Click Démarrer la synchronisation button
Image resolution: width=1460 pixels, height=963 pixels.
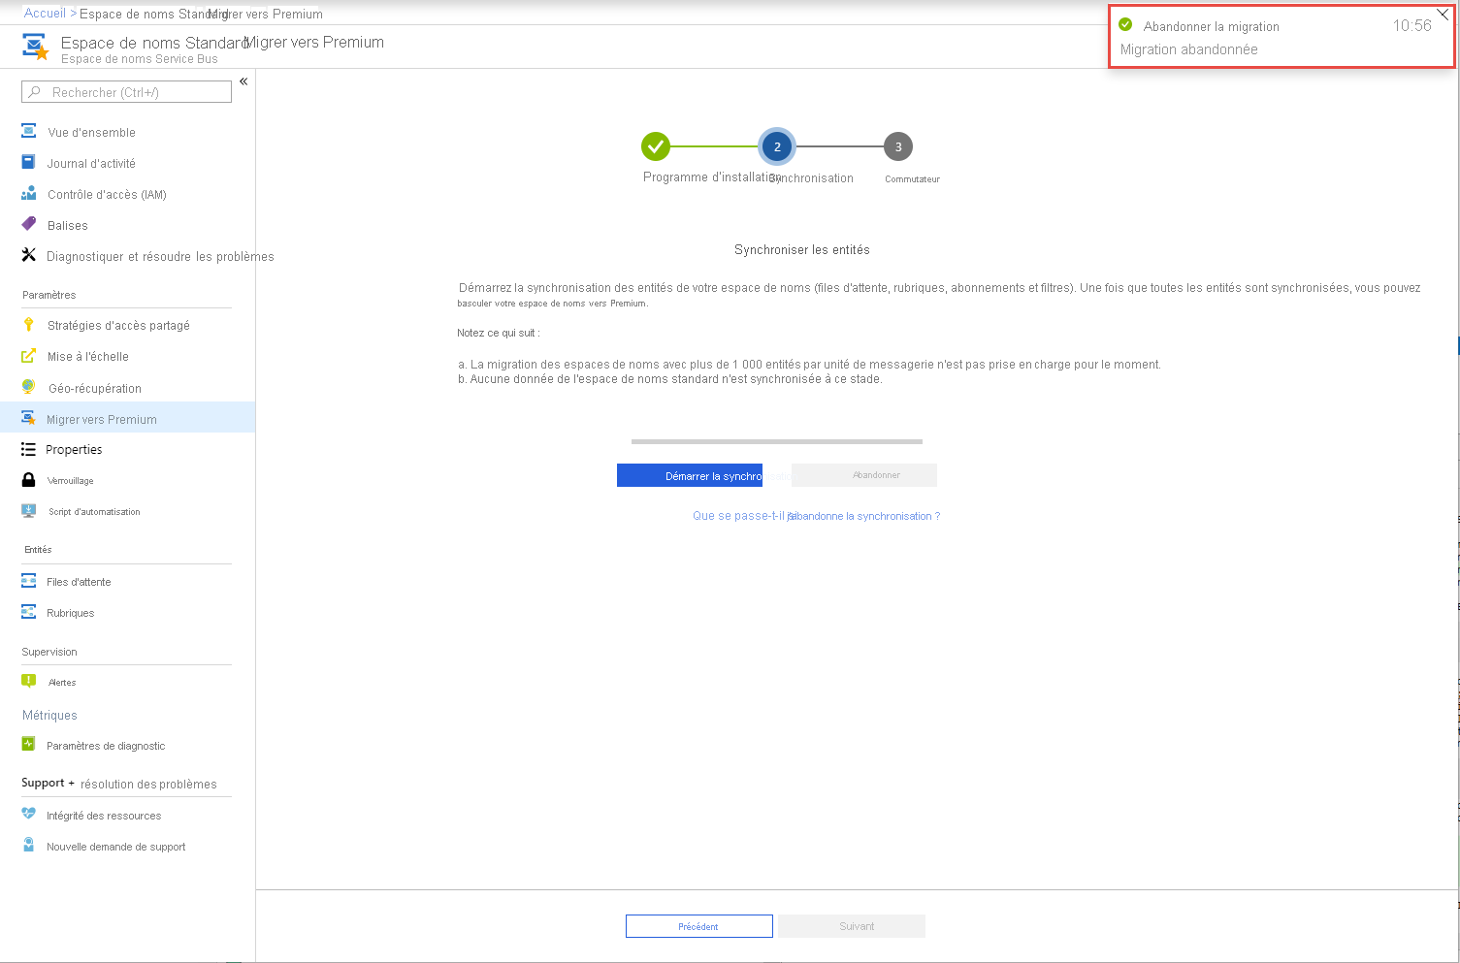point(690,475)
